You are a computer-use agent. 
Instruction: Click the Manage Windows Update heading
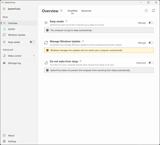click(x=65, y=41)
